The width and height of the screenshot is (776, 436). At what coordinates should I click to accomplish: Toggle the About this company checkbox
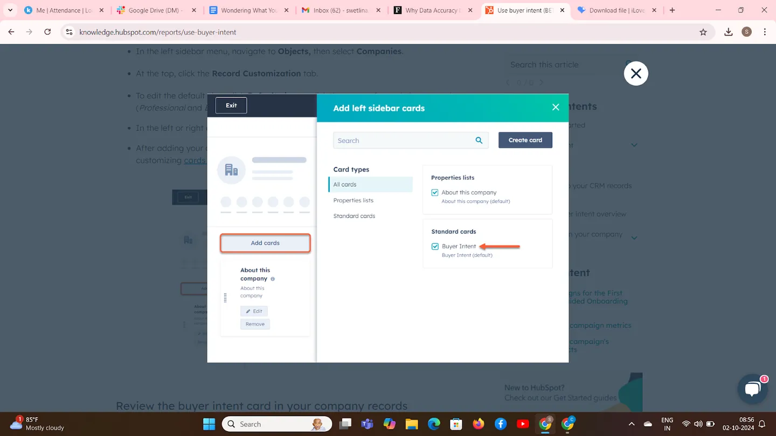point(435,193)
